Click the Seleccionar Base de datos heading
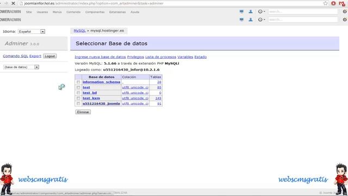Image resolution: width=348 pixels, height=196 pixels. click(111, 44)
